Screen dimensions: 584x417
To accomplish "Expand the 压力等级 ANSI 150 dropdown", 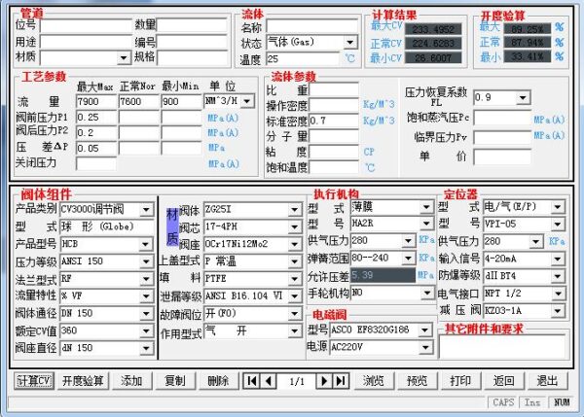I will coord(146,261).
